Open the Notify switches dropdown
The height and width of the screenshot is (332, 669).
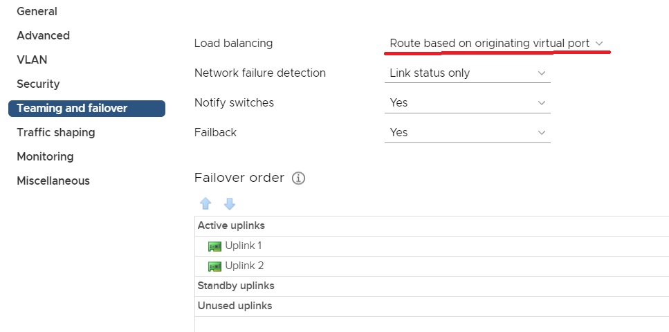pyautogui.click(x=468, y=103)
